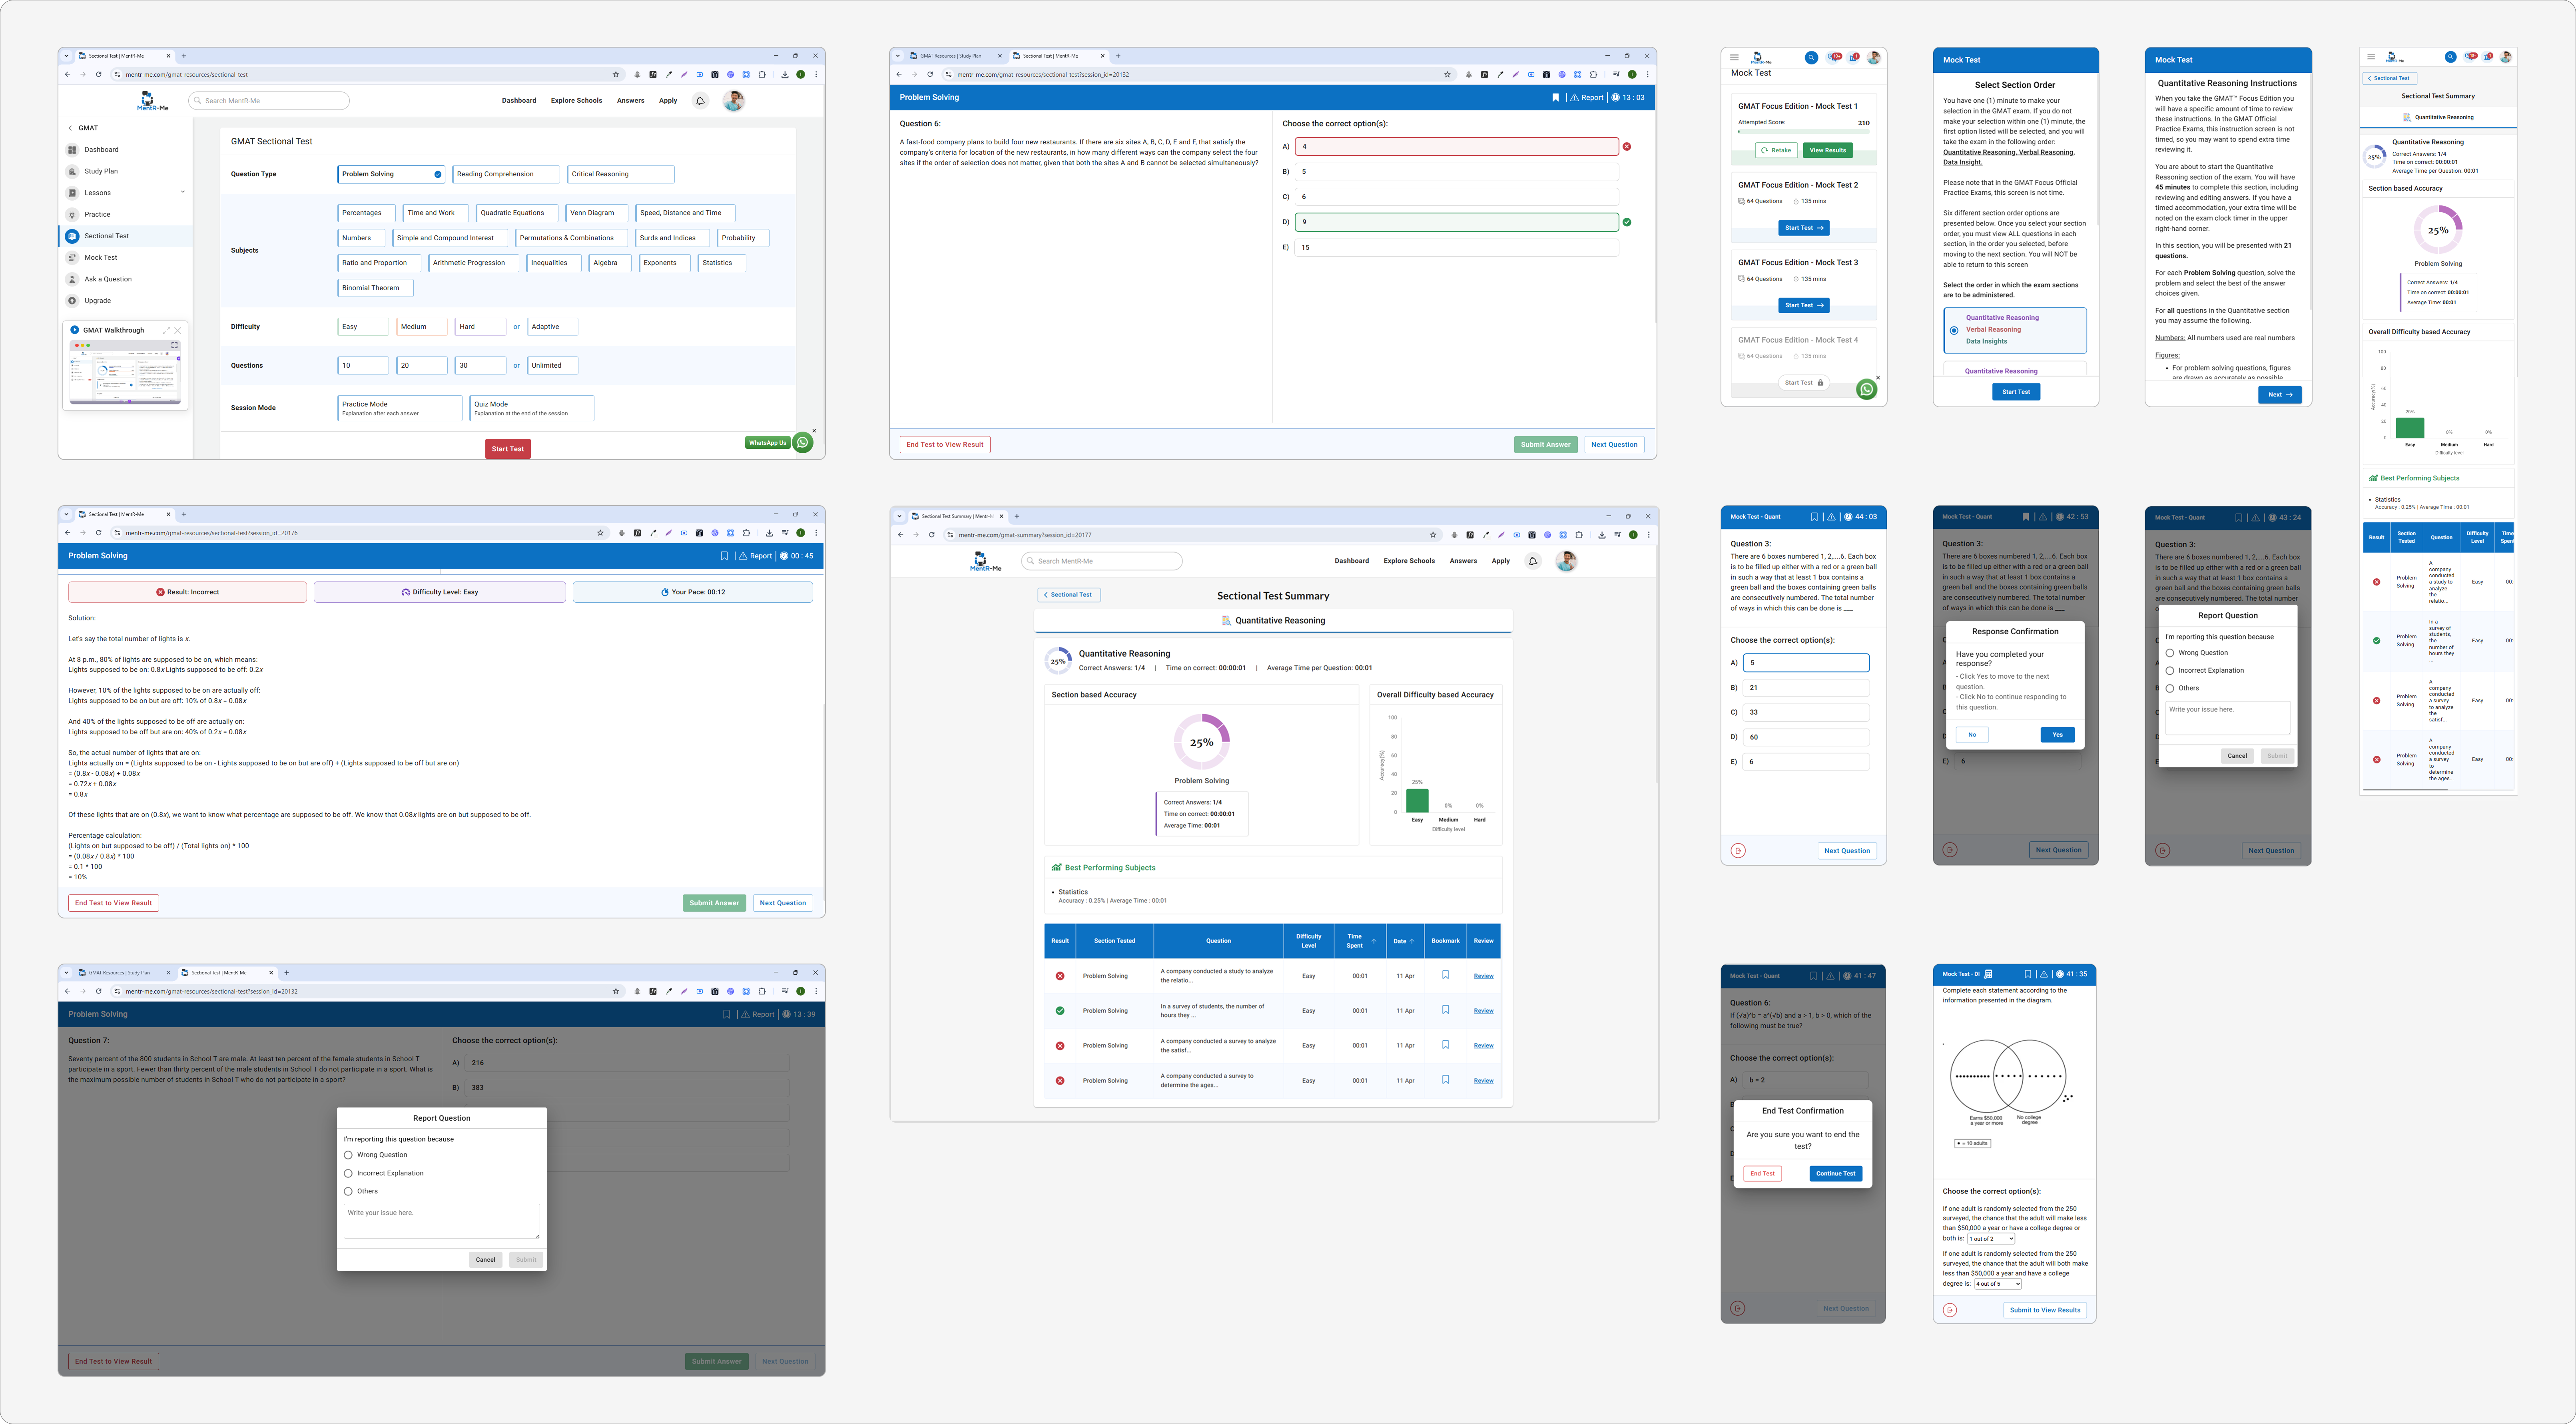Image resolution: width=2576 pixels, height=1424 pixels.
Task: Click warning report icon in mobile 44:03 header
Action: pyautogui.click(x=1831, y=517)
